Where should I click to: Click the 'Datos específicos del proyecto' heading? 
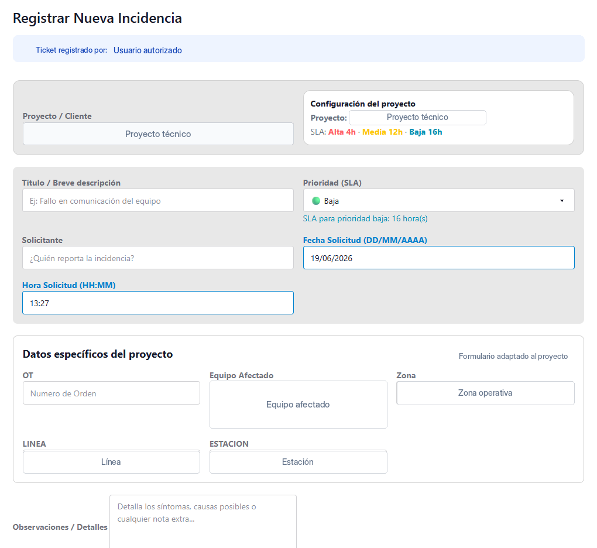coord(98,354)
